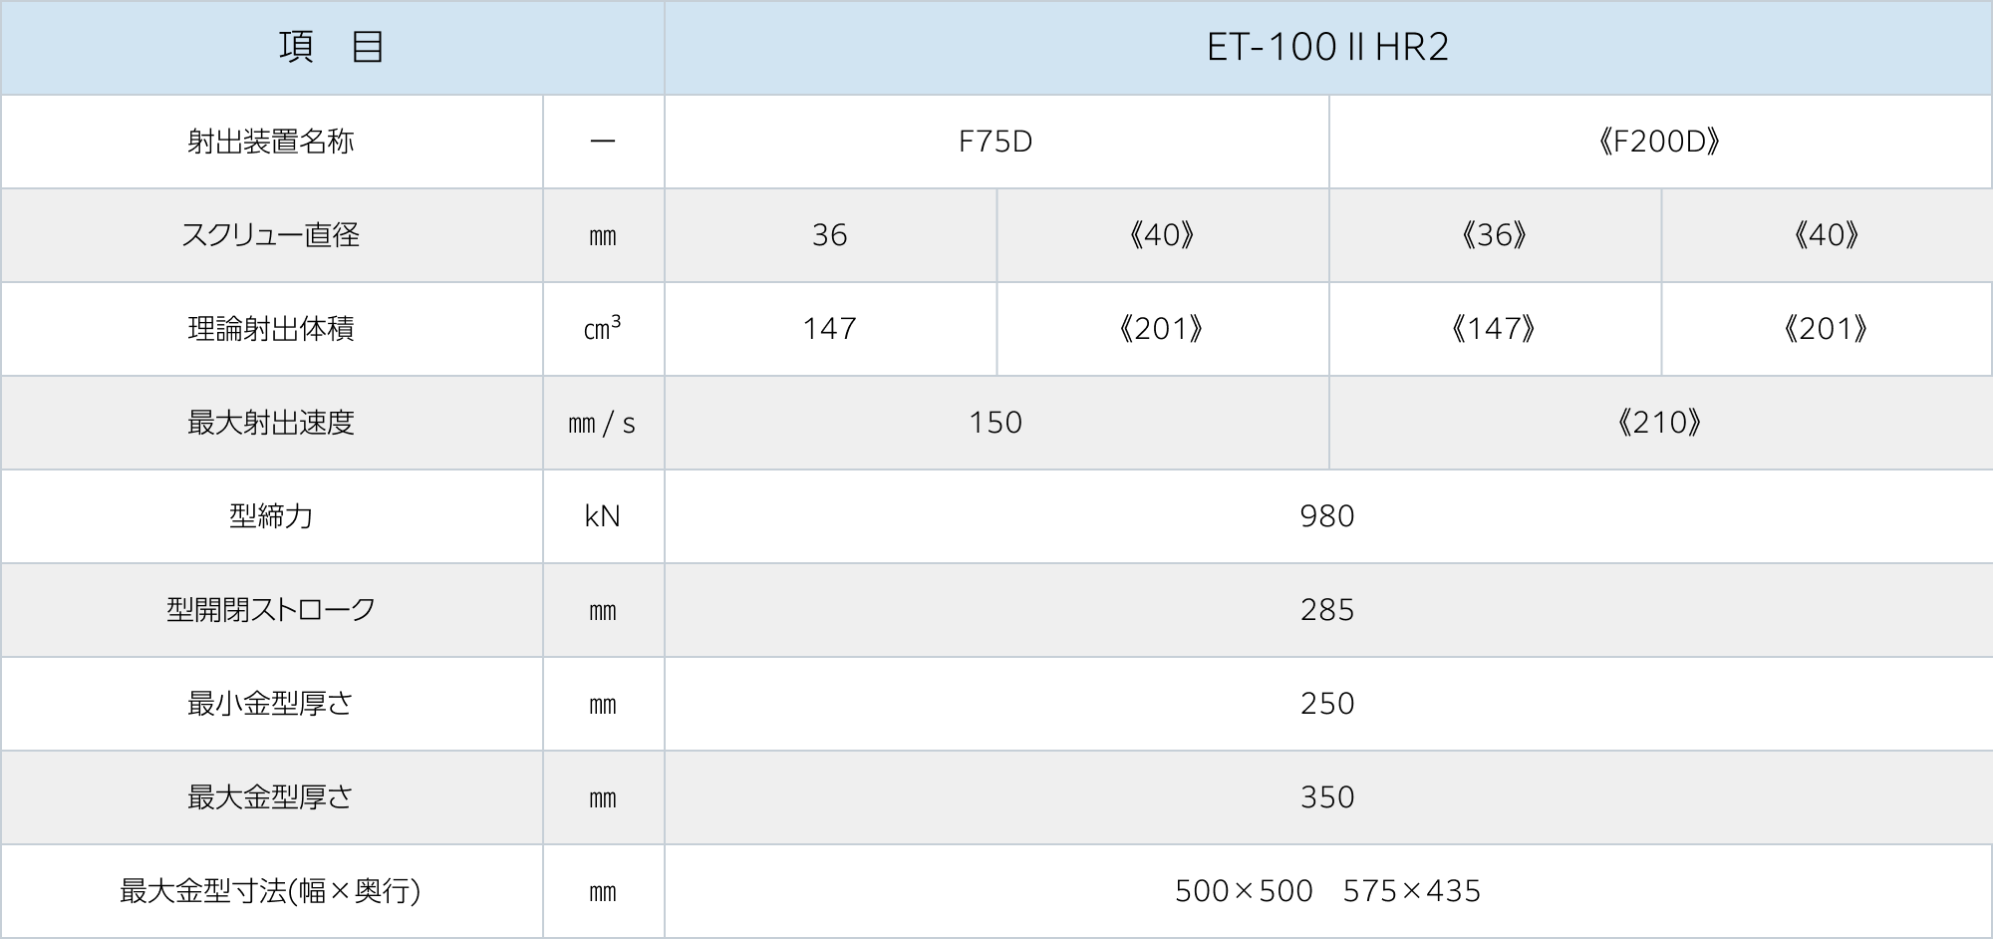Screen dimensions: 1993x939
Task: Select the 500×500 575×435 mold dimensions cell
Action: (x=1327, y=891)
